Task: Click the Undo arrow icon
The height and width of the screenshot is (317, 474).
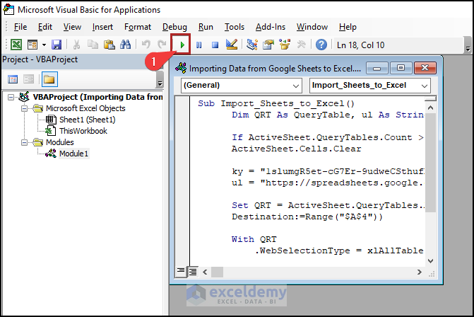Action: (x=146, y=45)
